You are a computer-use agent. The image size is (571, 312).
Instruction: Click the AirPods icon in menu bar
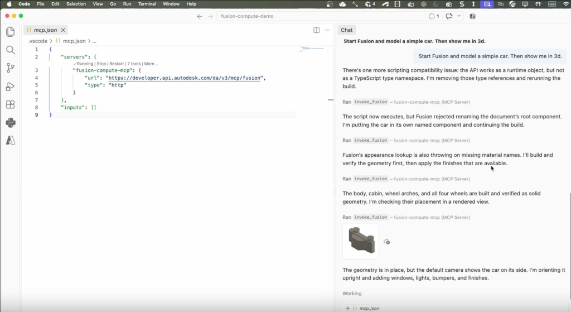[538, 4]
